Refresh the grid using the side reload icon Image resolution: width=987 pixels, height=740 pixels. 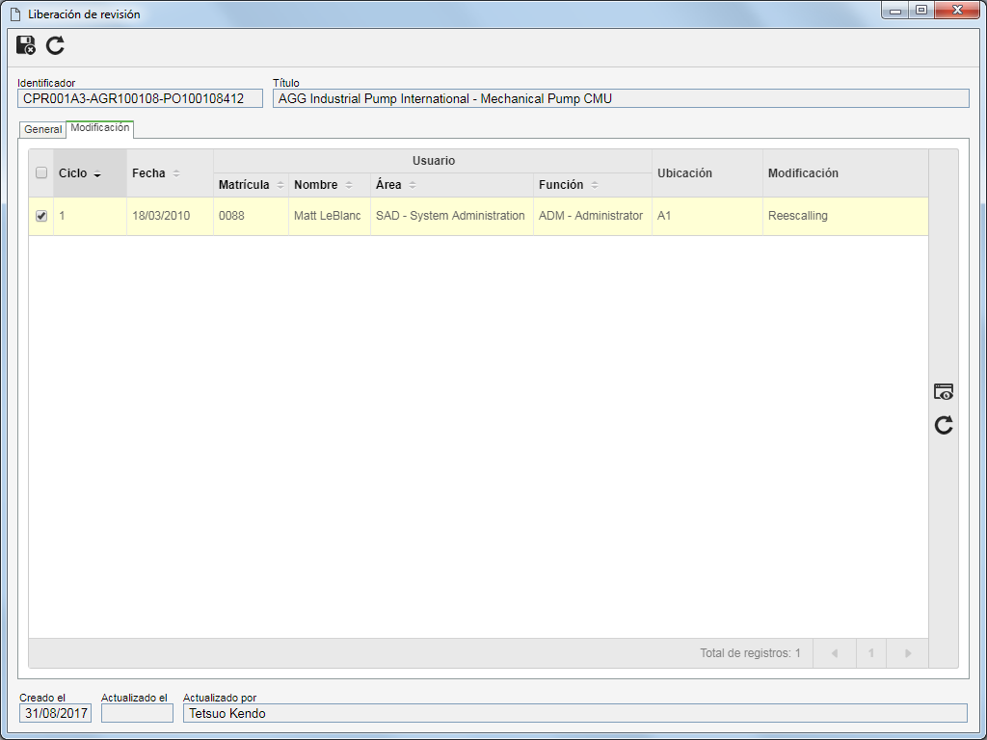[943, 425]
